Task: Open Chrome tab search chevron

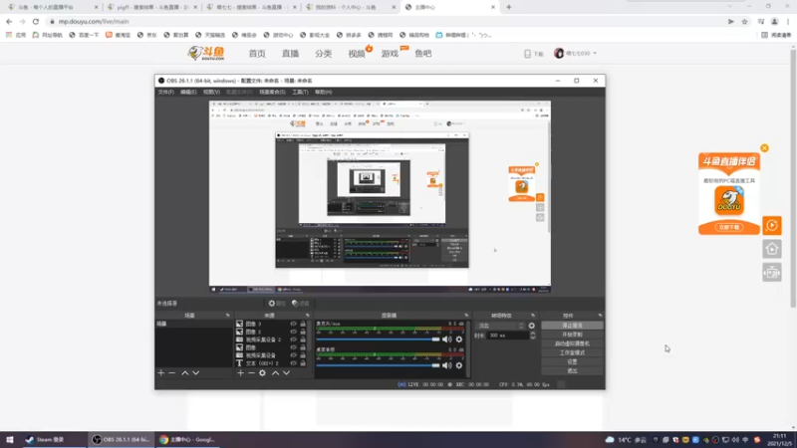Action: pyautogui.click(x=730, y=7)
